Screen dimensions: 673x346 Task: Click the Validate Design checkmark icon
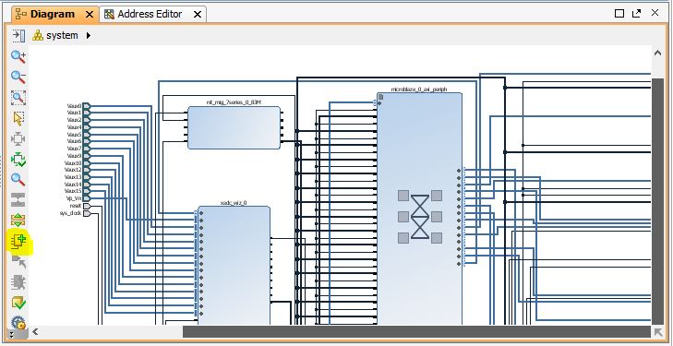coord(18,304)
